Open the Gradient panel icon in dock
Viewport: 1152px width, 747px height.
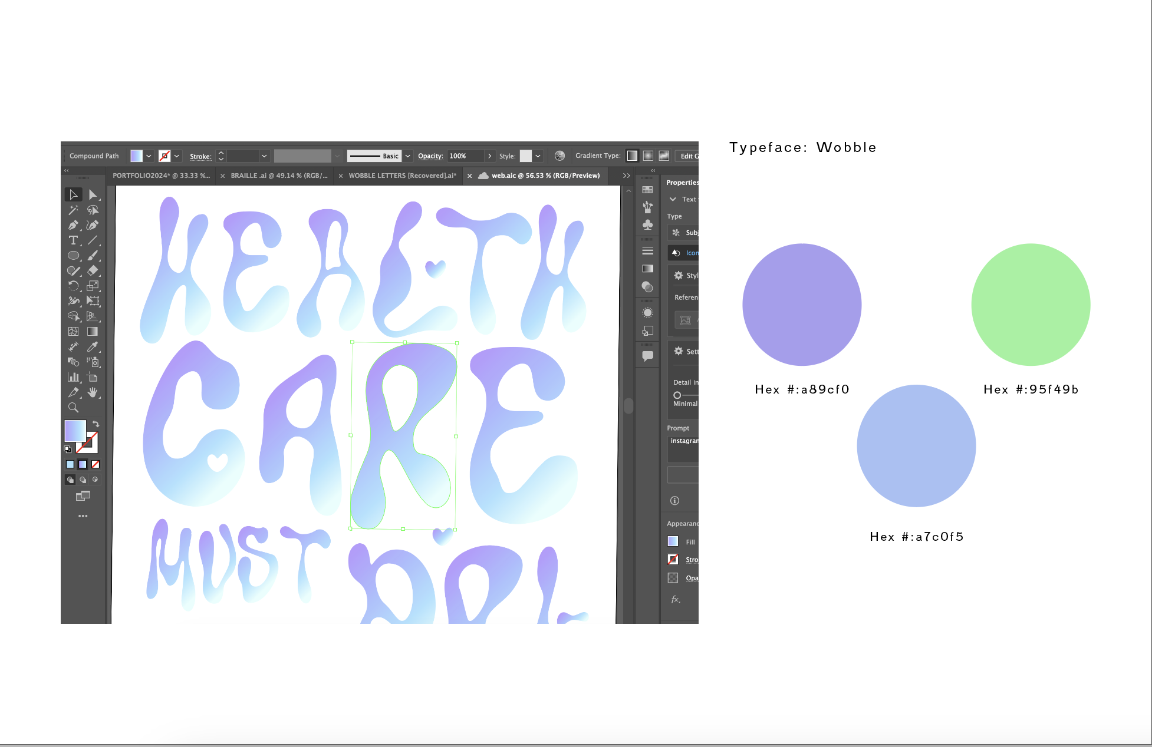tap(647, 269)
